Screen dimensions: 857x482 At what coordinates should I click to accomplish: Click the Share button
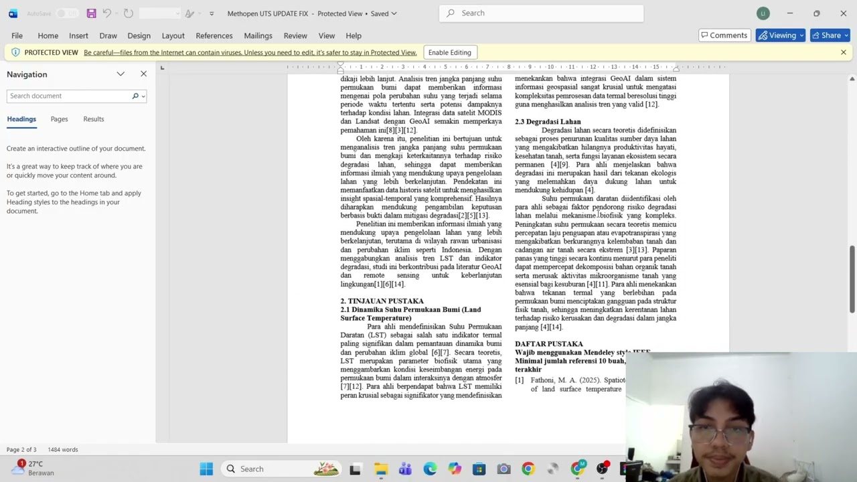pos(830,35)
